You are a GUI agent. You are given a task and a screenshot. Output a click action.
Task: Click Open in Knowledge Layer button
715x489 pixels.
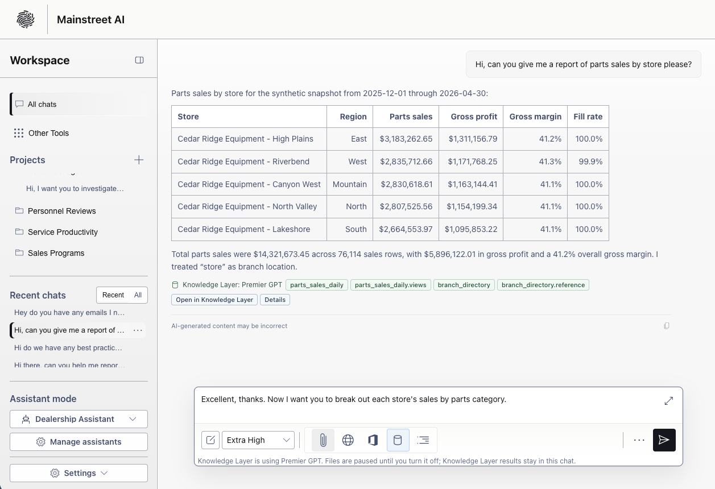214,300
